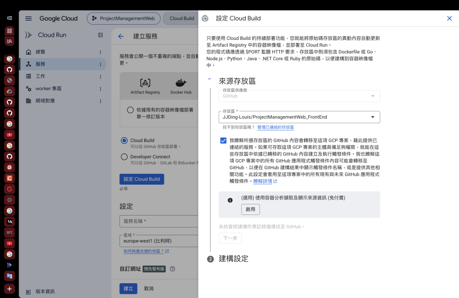This screenshot has height=298, width=459.
Task: Open 服務 in Cloud Run menu
Action: click(x=62, y=64)
